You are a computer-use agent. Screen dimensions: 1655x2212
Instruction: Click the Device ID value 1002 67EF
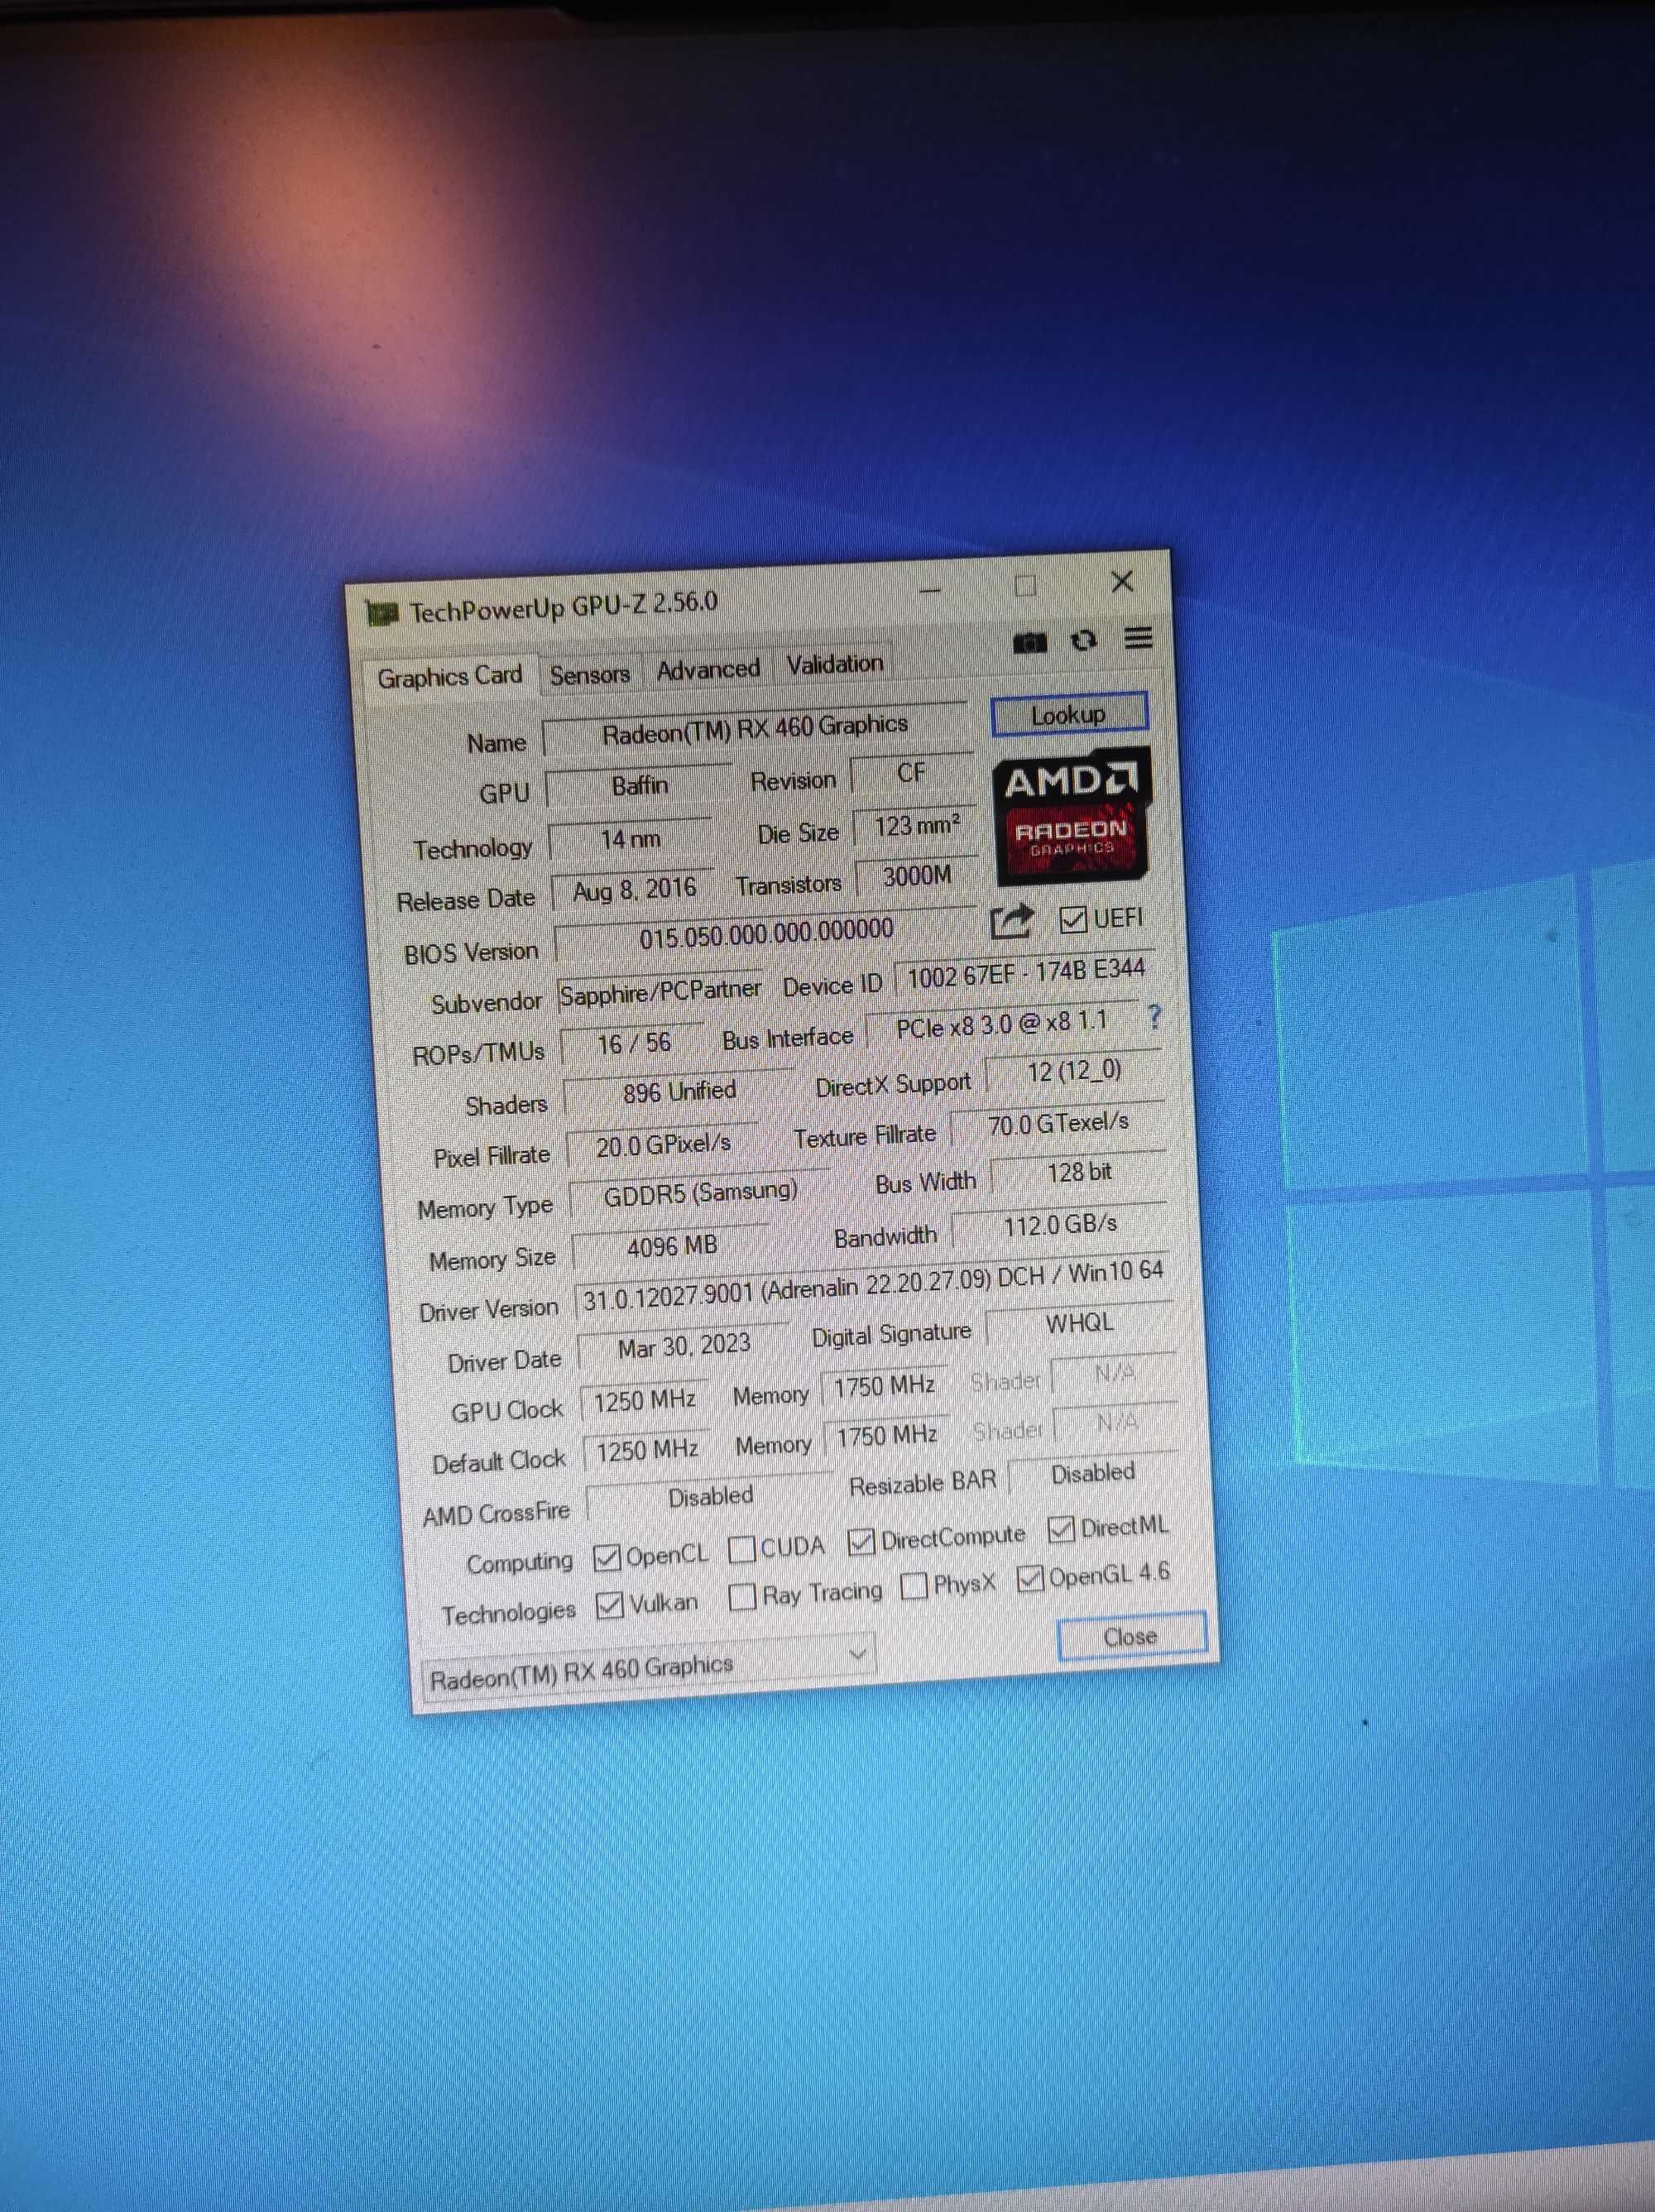[x=1025, y=972]
